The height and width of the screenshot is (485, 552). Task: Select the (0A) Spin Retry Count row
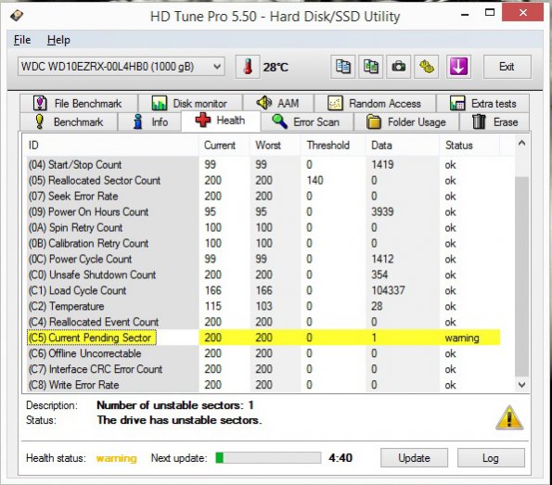pos(263,227)
